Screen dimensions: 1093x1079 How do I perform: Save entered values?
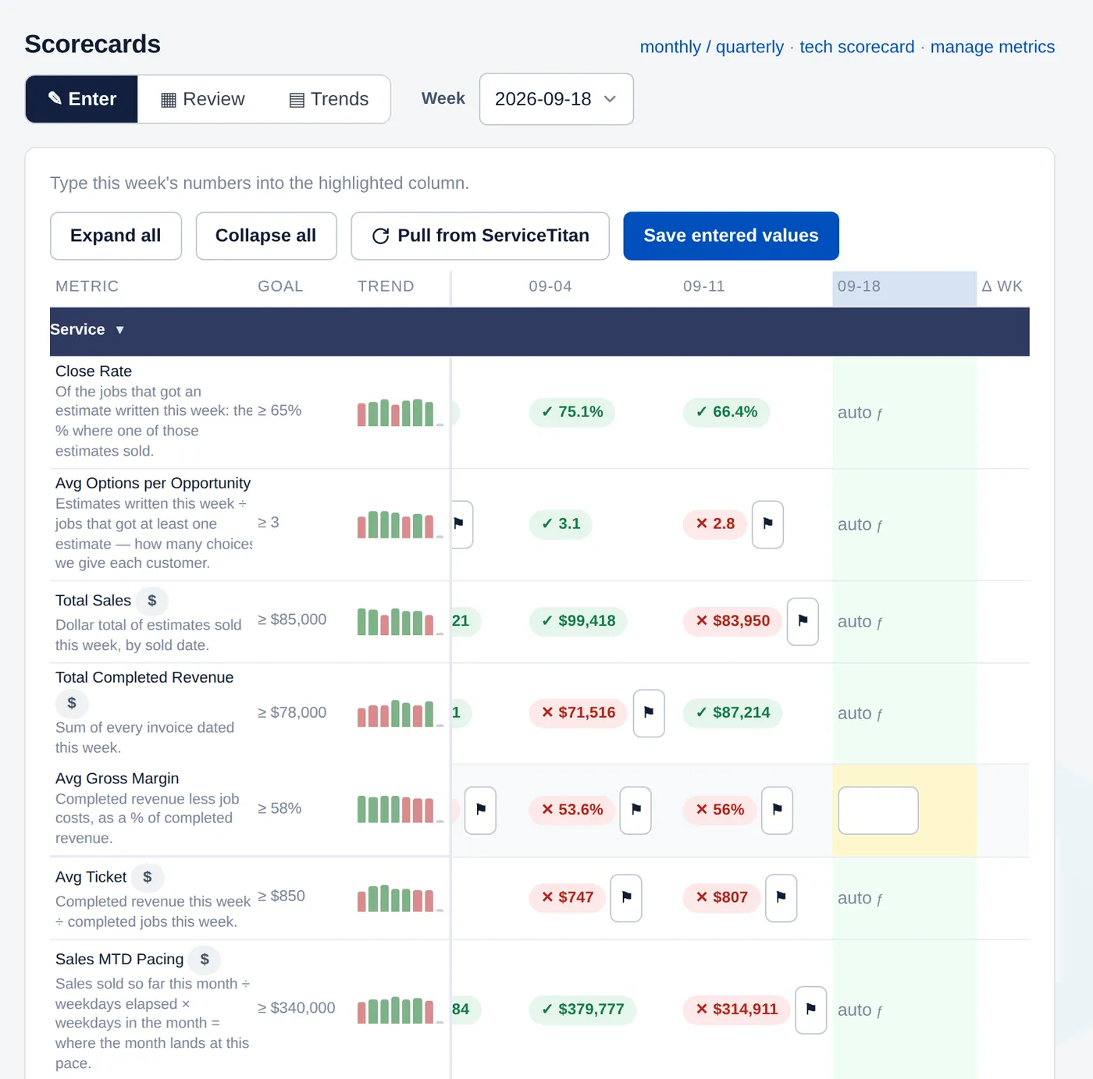coord(731,236)
